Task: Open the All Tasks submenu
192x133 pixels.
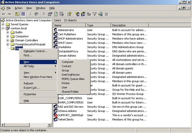Action: pyautogui.click(x=38, y=66)
